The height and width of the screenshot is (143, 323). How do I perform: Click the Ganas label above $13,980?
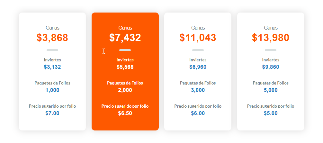[271, 28]
